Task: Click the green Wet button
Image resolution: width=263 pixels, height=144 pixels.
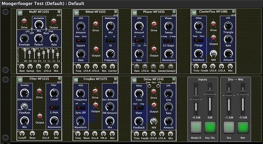Action: 242,127
